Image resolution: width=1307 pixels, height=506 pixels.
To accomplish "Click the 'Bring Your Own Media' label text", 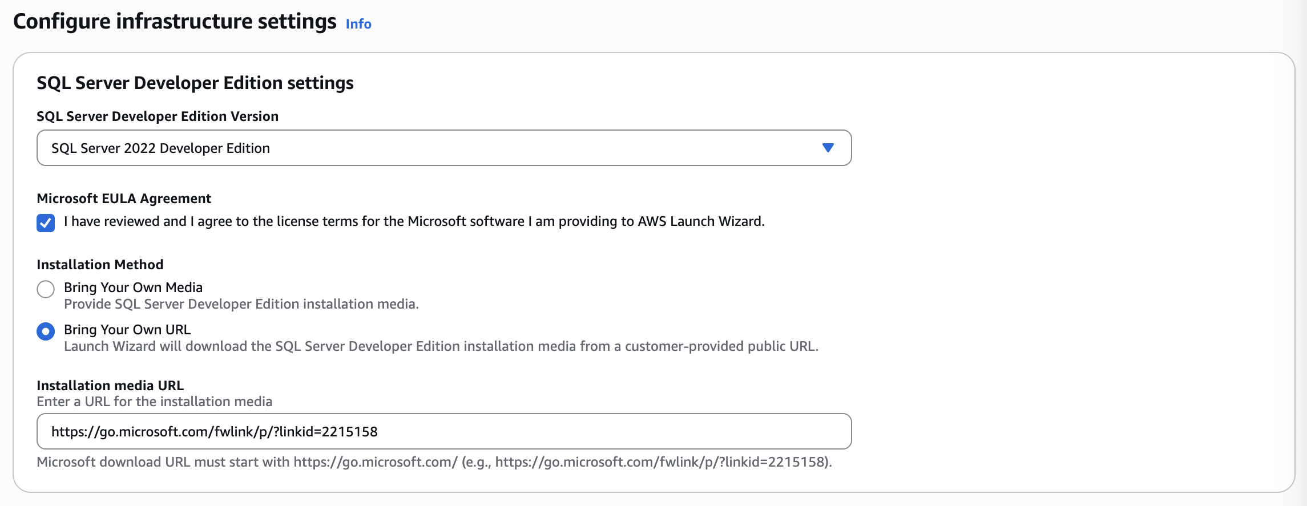I will pyautogui.click(x=133, y=287).
